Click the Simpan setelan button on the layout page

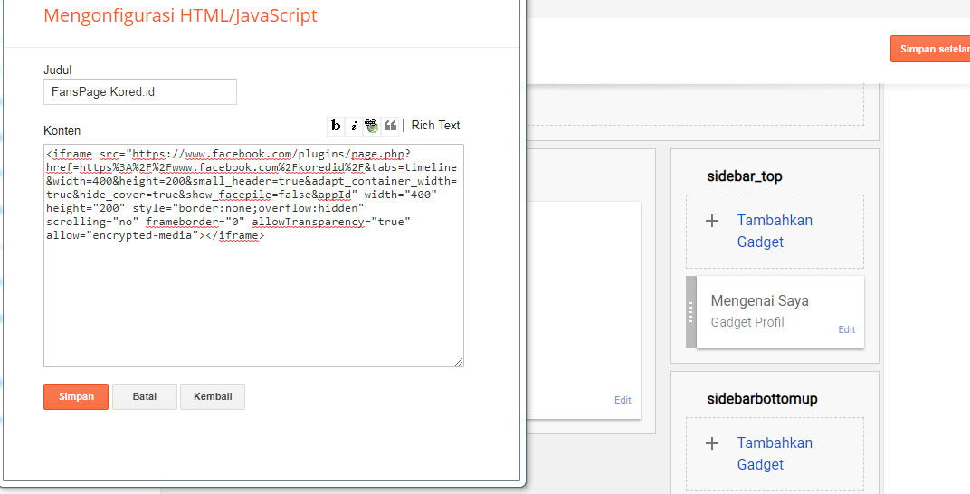pos(930,49)
